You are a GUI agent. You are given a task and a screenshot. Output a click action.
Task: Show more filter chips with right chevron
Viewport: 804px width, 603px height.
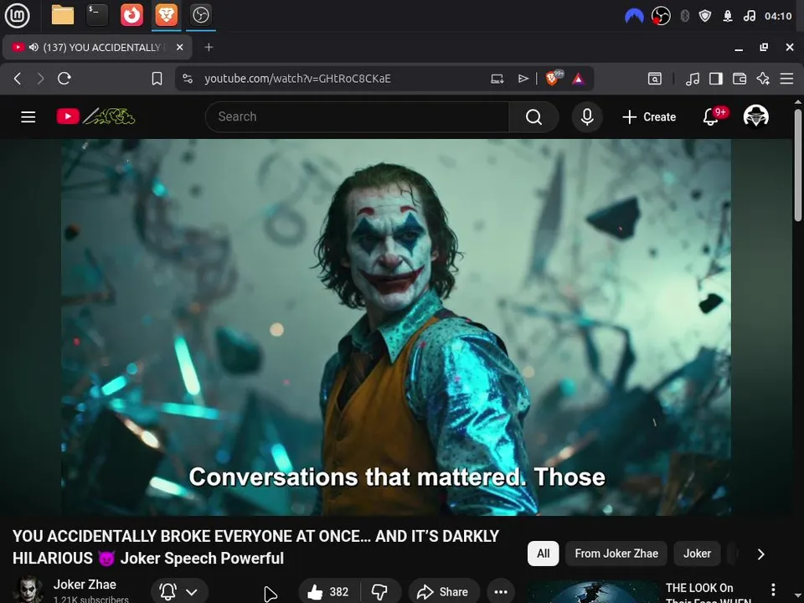pyautogui.click(x=761, y=554)
